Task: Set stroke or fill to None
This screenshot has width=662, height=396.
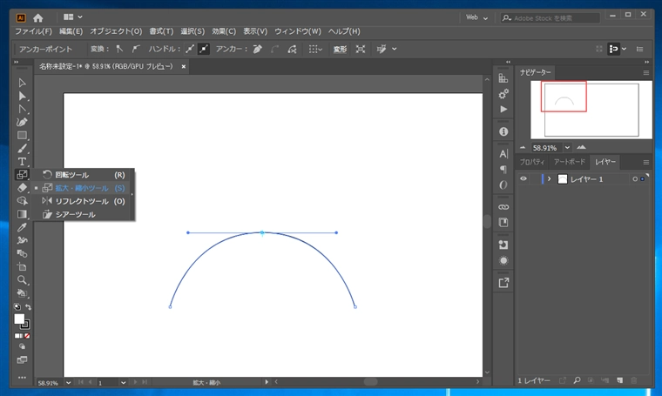Action: click(x=27, y=336)
